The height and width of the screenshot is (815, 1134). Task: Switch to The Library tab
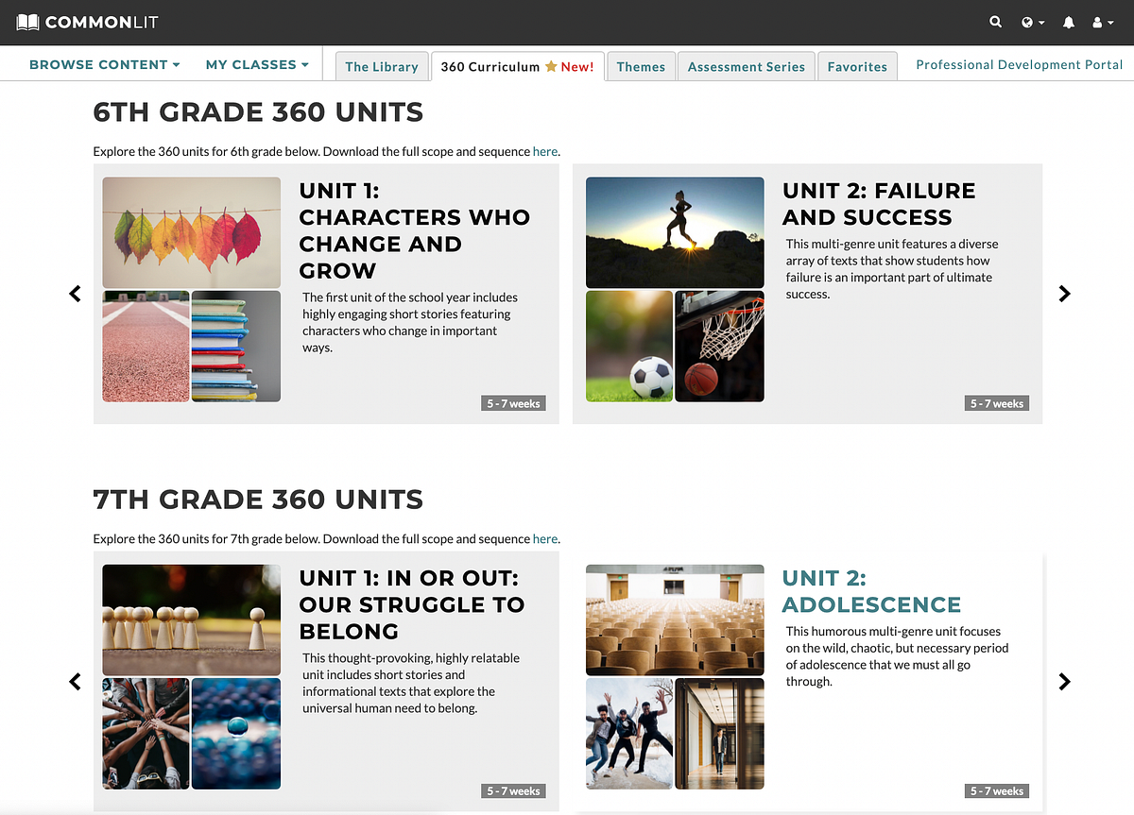[x=382, y=66]
